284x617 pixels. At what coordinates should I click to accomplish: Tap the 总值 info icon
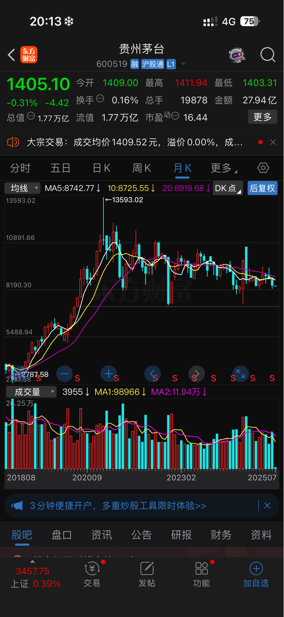coord(31,116)
